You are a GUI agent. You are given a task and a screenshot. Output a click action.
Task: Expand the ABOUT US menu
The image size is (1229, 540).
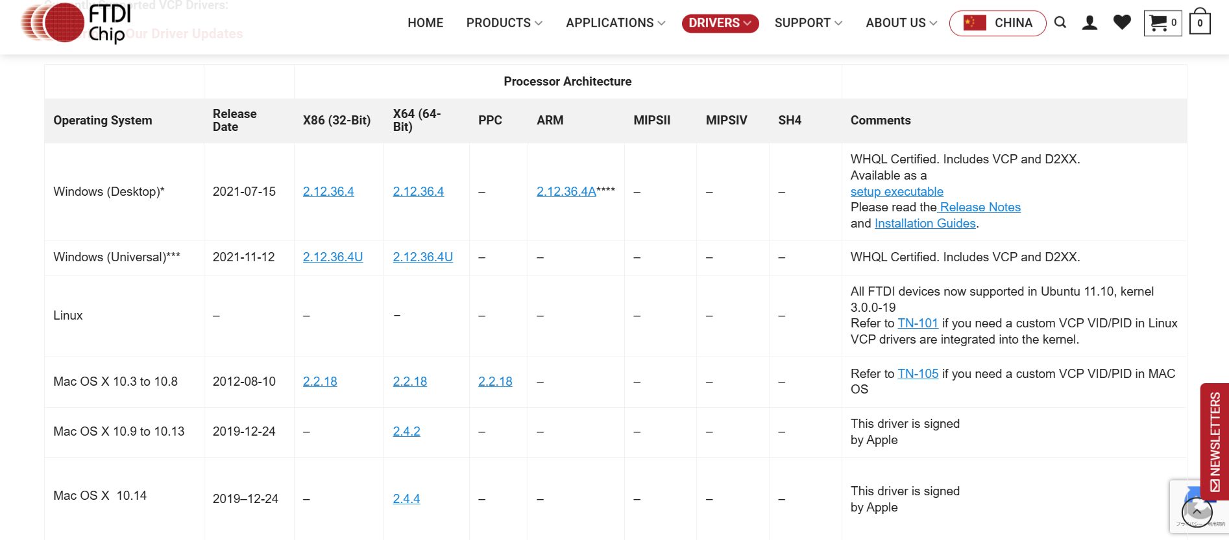click(x=901, y=23)
